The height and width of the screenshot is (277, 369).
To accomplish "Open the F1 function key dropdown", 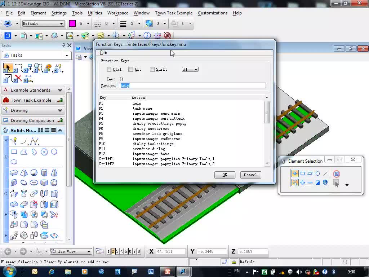I will [x=195, y=69].
